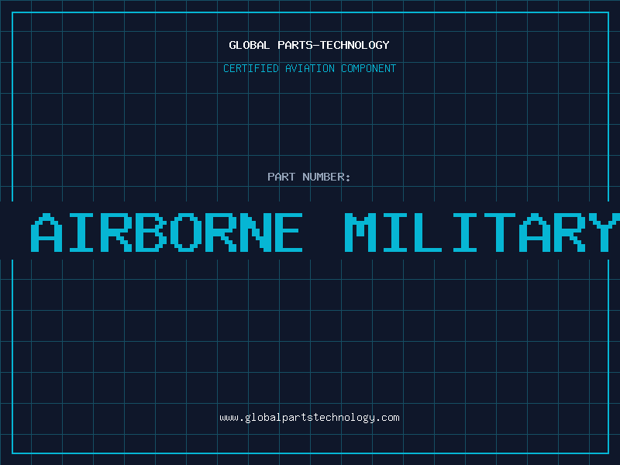Click the hyphen in PARTS-TECHNOLOGY
620x465 pixels.
[x=316, y=46]
